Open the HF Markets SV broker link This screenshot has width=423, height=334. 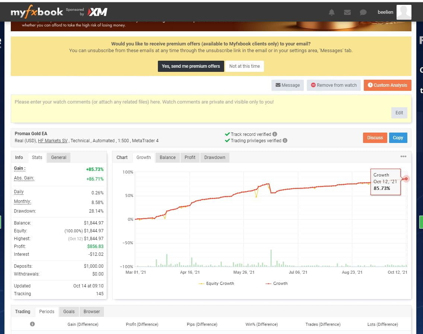pos(53,141)
